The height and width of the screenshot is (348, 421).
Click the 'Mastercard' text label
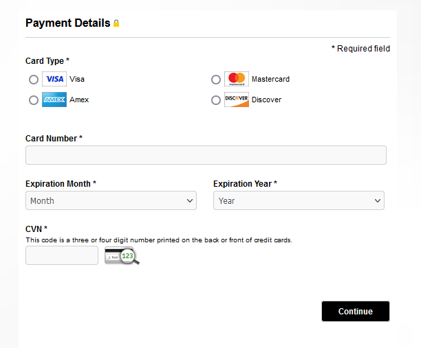[x=270, y=80]
